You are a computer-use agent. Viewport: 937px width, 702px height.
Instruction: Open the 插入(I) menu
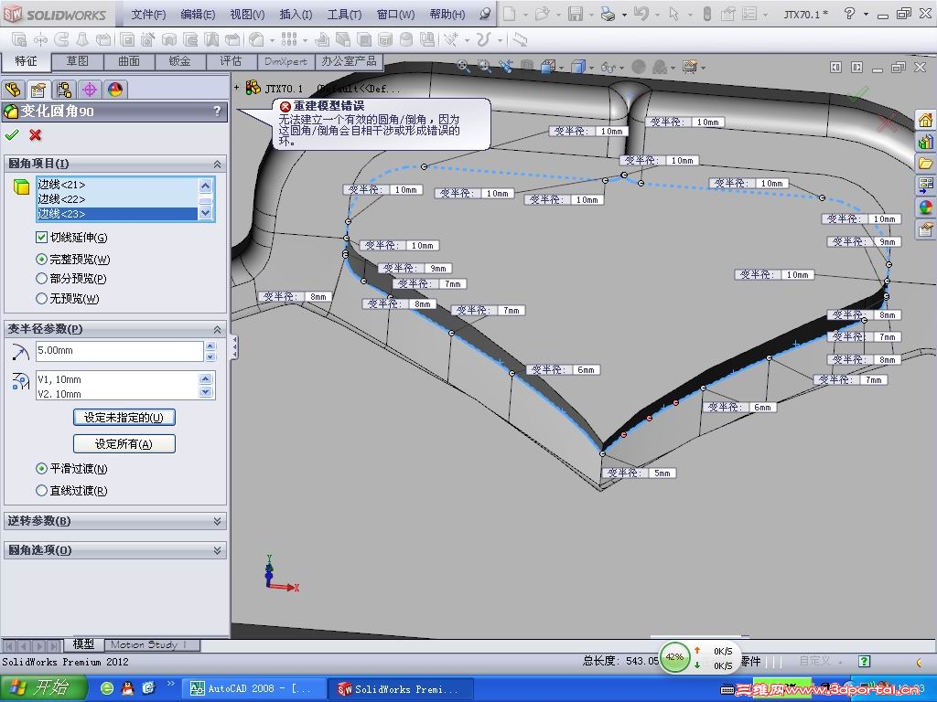pyautogui.click(x=296, y=15)
